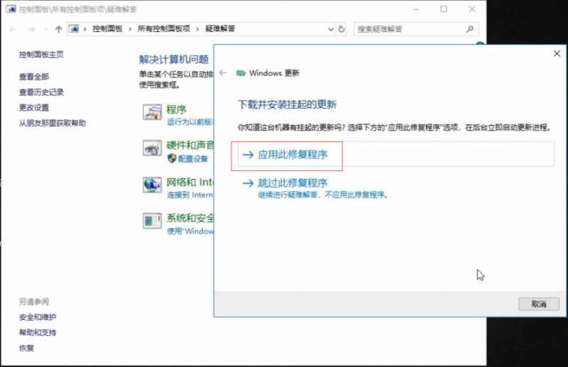
Task: Click the address bar computer icon
Action: [x=74, y=29]
